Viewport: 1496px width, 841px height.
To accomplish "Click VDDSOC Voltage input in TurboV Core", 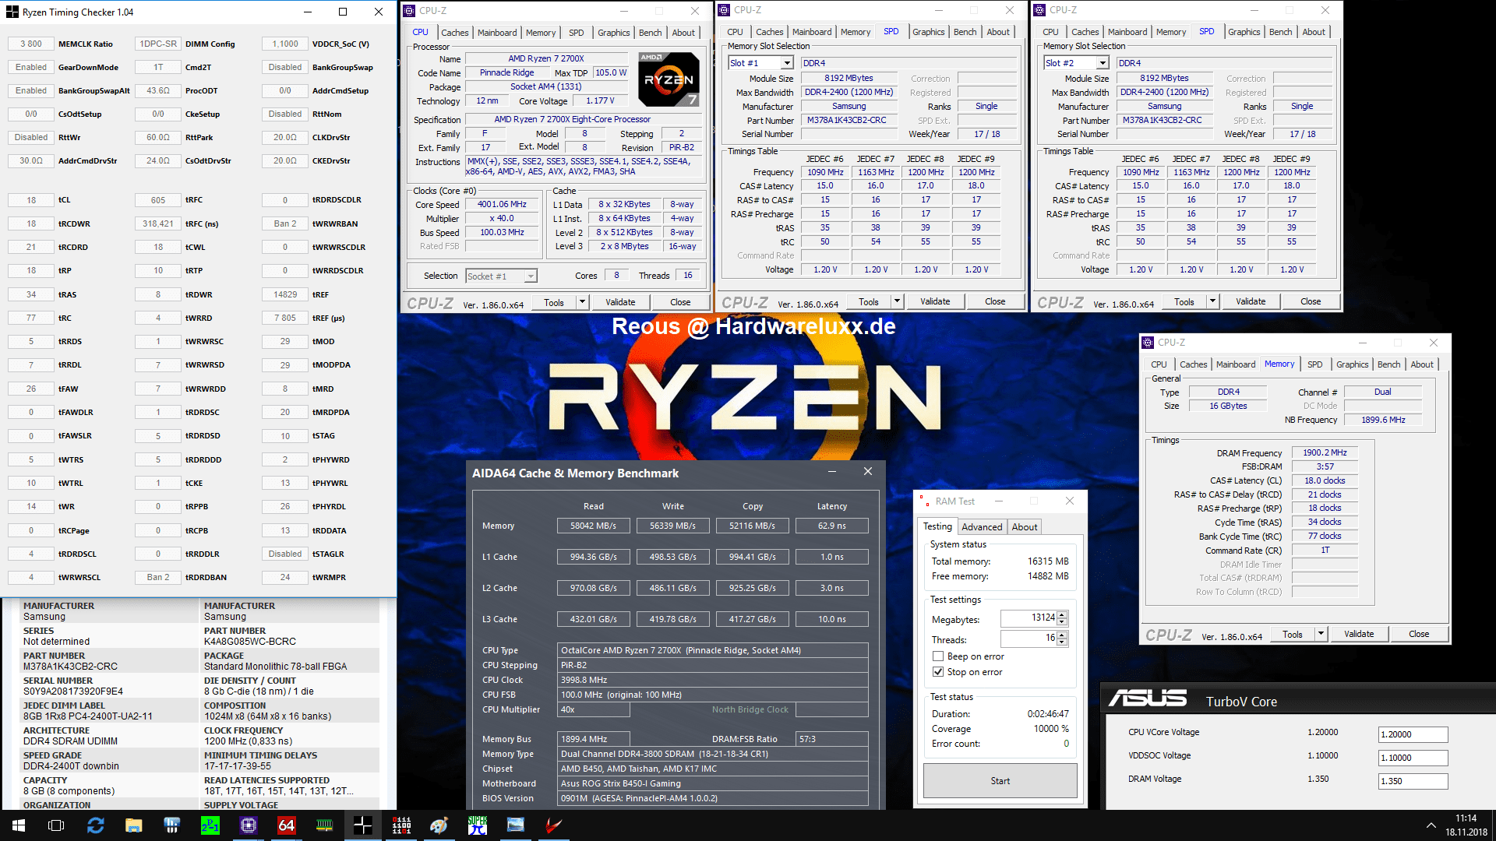I will click(1413, 758).
